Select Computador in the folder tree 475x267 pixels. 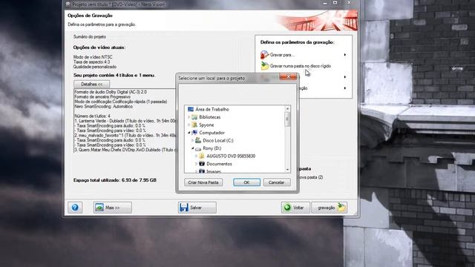(212, 133)
